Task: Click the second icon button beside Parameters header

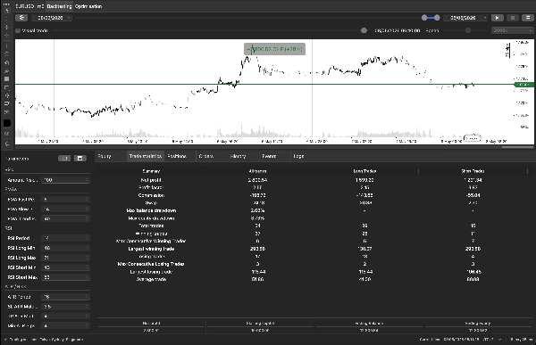Action: pyautogui.click(x=80, y=159)
